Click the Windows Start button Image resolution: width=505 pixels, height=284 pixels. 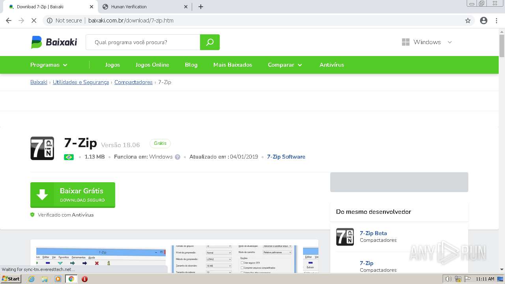point(11,279)
